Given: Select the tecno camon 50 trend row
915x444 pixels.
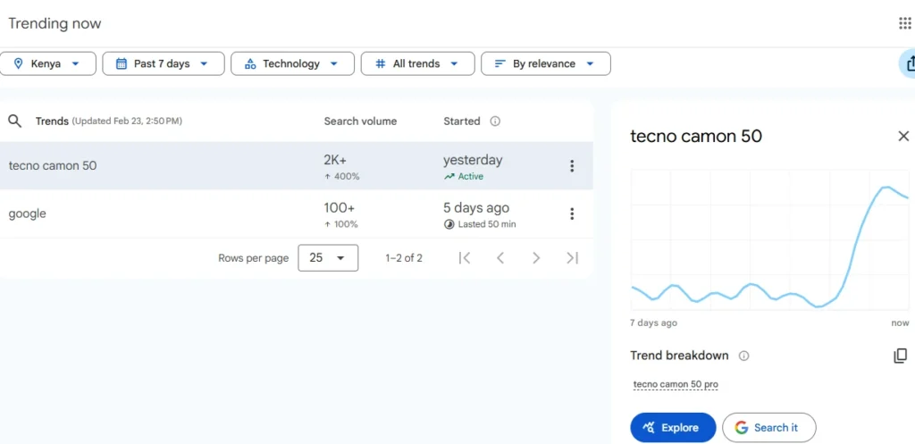Looking at the screenshot, I should [x=297, y=165].
